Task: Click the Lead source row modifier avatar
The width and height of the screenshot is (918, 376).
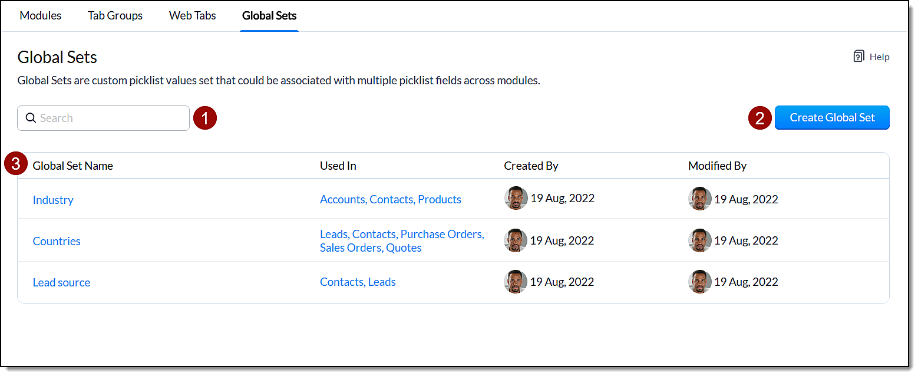Action: 700,282
